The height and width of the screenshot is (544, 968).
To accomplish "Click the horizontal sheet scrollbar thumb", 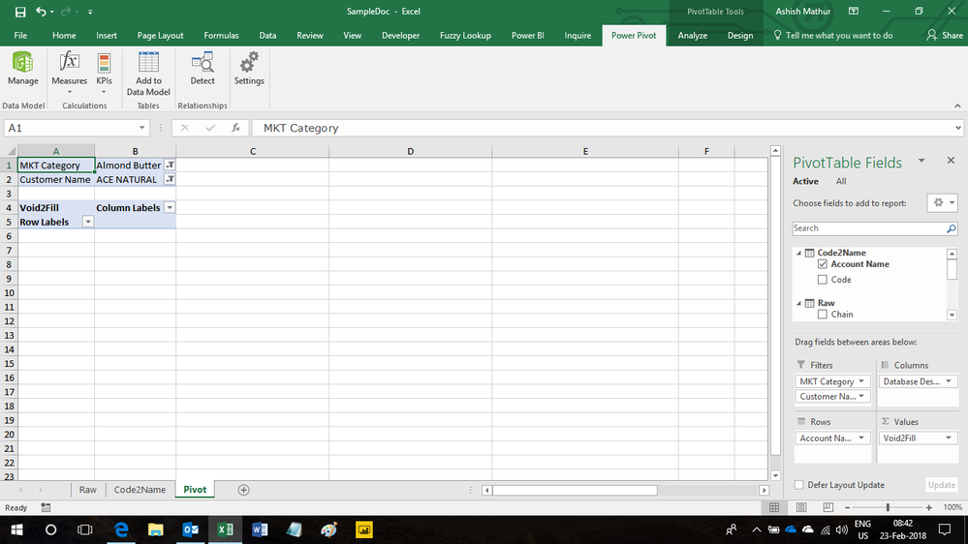I will tap(575, 491).
